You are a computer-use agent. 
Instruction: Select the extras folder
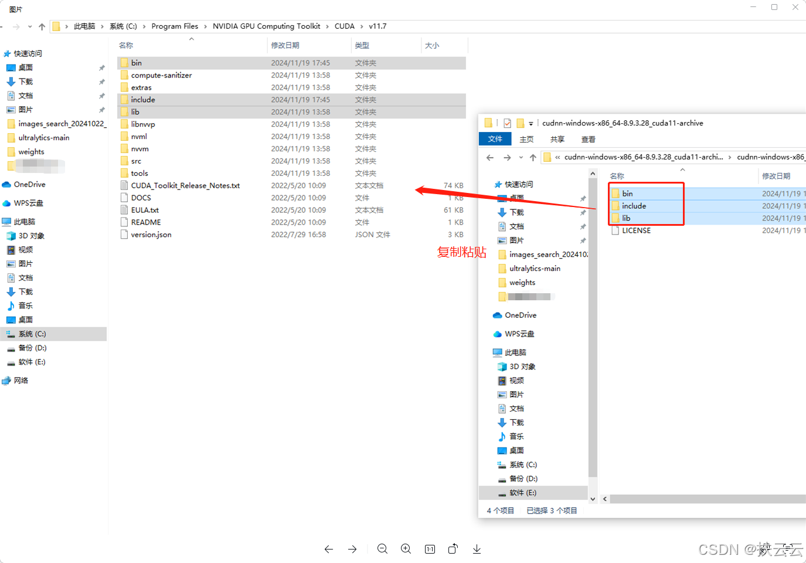click(x=291, y=87)
